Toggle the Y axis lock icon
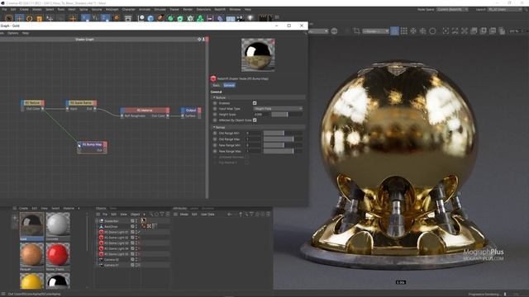 tap(95, 18)
